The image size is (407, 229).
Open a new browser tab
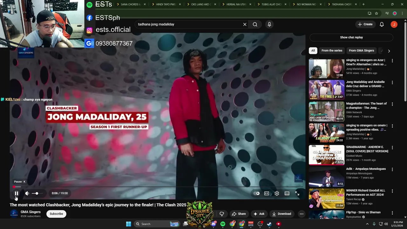tap(363, 4)
